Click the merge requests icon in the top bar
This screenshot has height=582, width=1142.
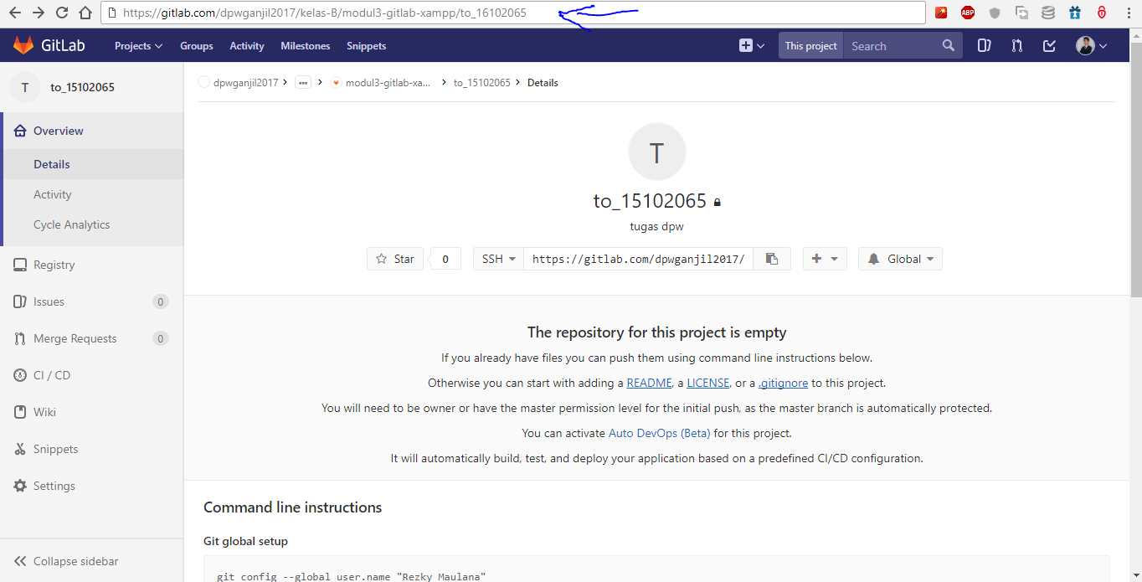[x=1016, y=45]
